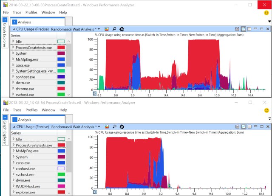The width and height of the screenshot is (272, 196).
Task: Toggle dwm.exe series color box in top window
Action: click(61, 83)
